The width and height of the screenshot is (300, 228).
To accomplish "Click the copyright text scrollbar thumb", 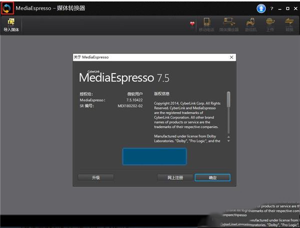I will coord(228,99).
